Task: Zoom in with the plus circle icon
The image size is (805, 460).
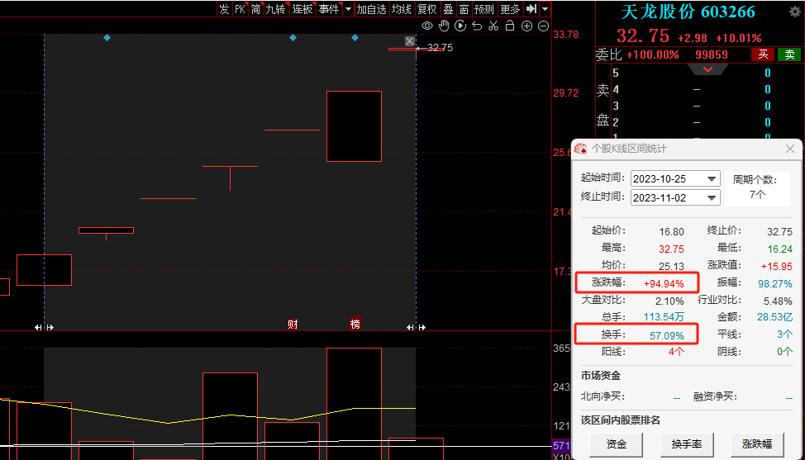Action: (x=527, y=26)
